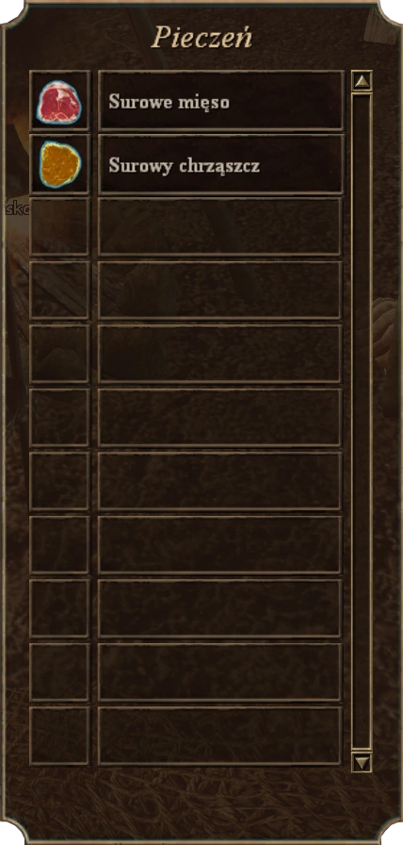The height and width of the screenshot is (845, 403).
Task: Choose the Surowy chrząszcz recipe entry
Action: click(220, 164)
